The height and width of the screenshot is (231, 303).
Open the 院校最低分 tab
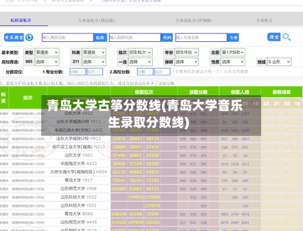click(21, 20)
